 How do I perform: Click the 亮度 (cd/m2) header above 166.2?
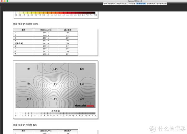tap(46, 30)
